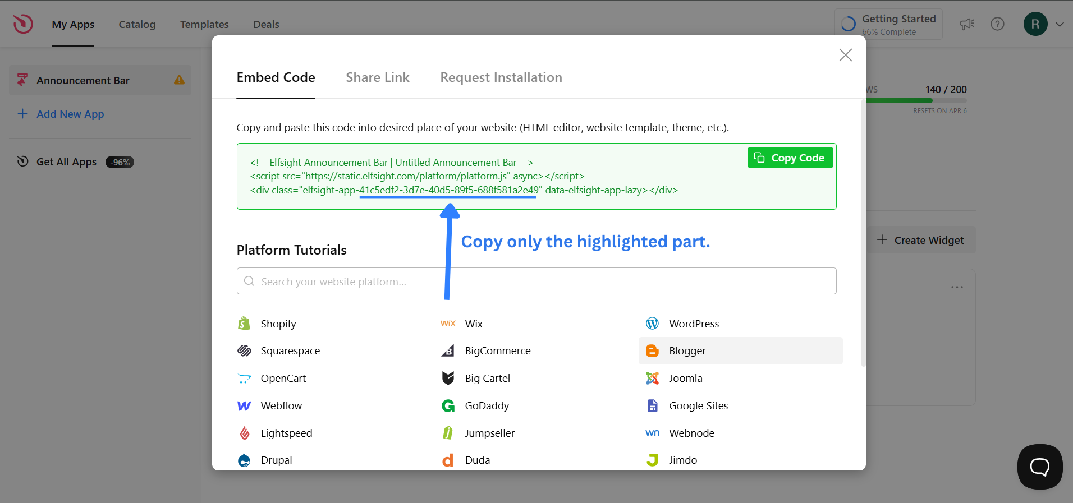Click the user avatar R

1035,24
